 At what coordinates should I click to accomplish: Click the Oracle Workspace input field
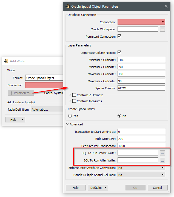(x=138, y=29)
